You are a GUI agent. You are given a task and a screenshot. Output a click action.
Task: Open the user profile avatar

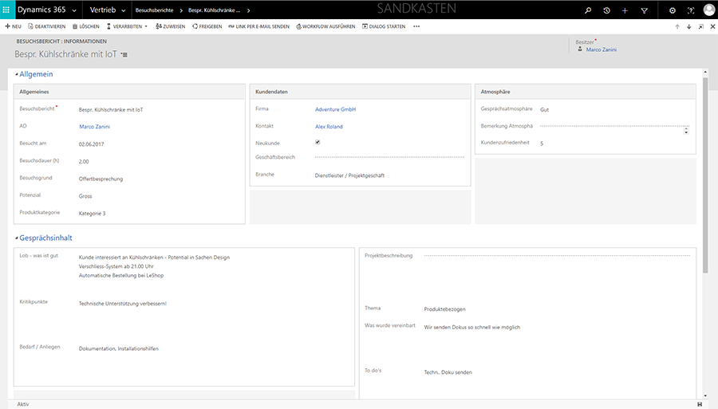[x=709, y=10]
